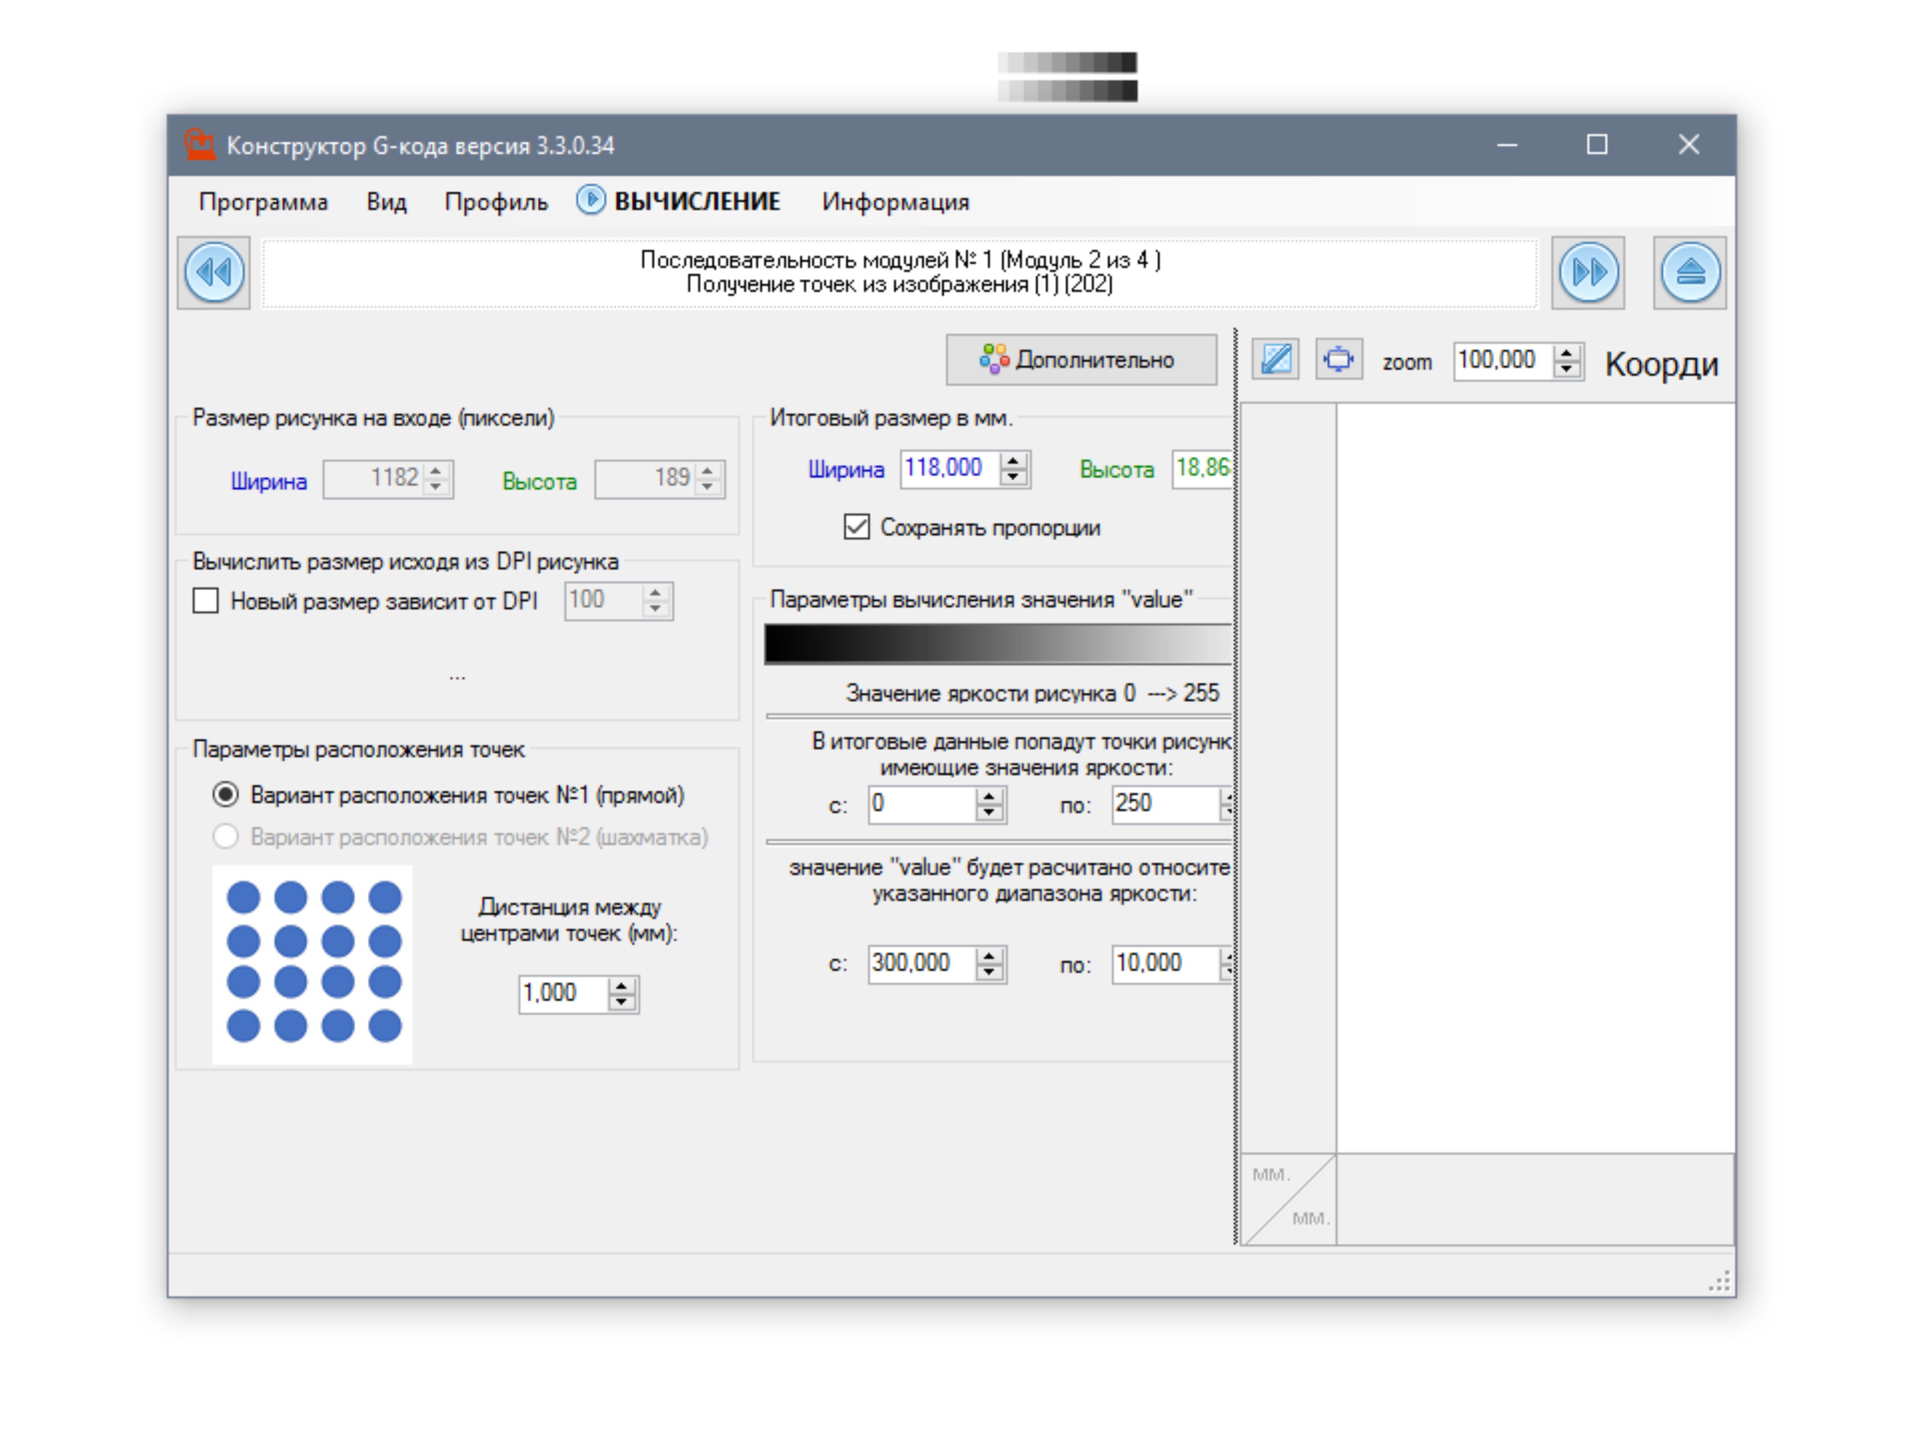Click the black-to-white brightness gradient bar

tap(997, 644)
